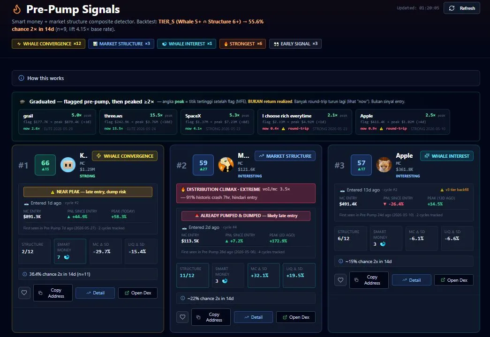Image resolution: width=490 pixels, height=337 pixels.
Task: Click the round-trip warning icon on I choose rich everytime
Action: [283, 129]
